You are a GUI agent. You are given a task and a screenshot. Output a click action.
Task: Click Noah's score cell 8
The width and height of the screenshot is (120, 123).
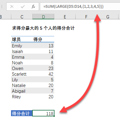point(43,63)
